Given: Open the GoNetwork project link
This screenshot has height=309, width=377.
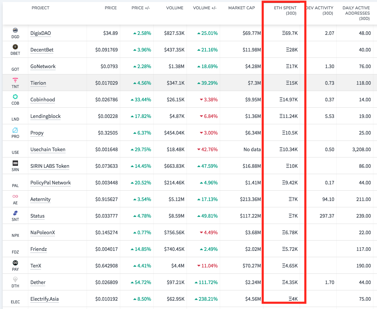Looking at the screenshot, I should pyautogui.click(x=43, y=66).
